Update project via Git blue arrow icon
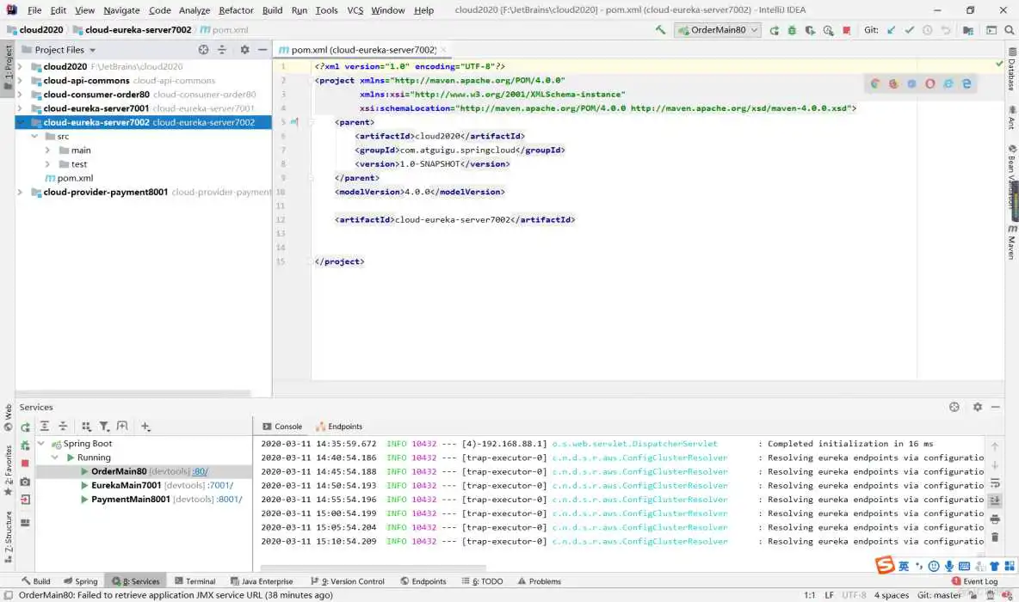This screenshot has width=1019, height=602. coord(891,28)
